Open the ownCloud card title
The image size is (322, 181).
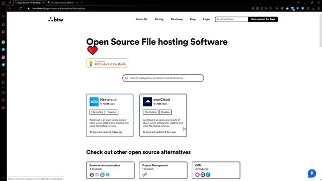tap(162, 100)
